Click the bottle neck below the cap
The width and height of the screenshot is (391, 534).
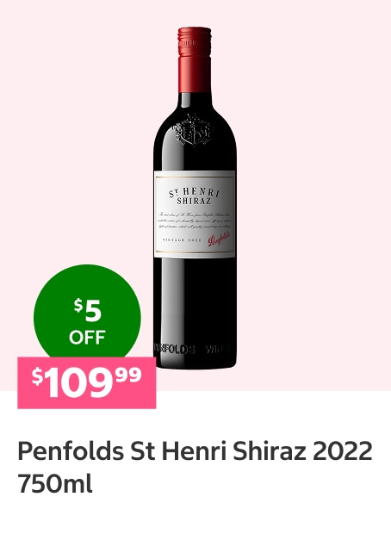click(x=195, y=104)
